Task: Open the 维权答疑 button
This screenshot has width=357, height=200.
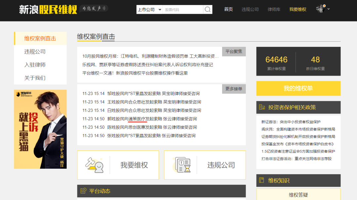Action: 298,194
